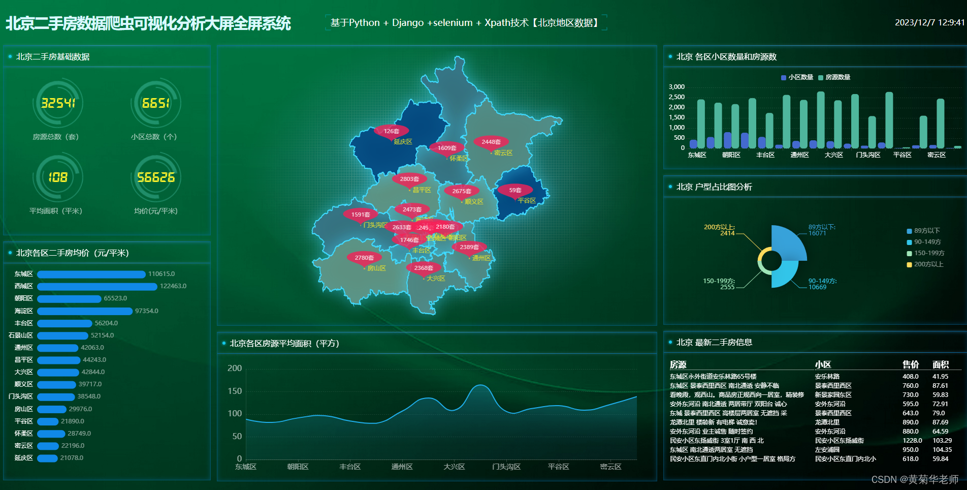Click the icon beside 北京 最新二手房信息 header
The image size is (967, 490).
click(x=670, y=343)
